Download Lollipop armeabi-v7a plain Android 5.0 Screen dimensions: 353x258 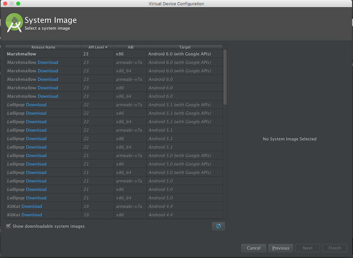tap(36, 181)
